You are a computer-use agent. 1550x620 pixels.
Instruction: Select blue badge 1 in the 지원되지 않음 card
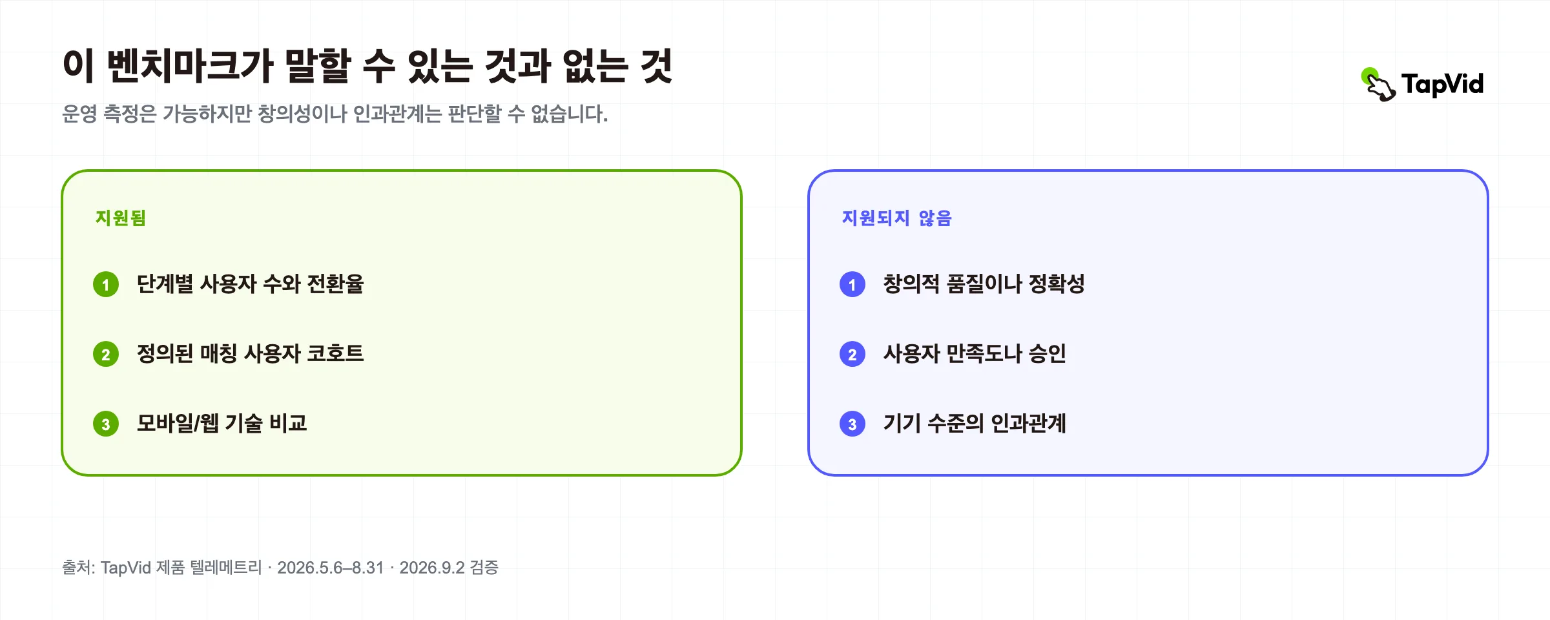pyautogui.click(x=852, y=284)
